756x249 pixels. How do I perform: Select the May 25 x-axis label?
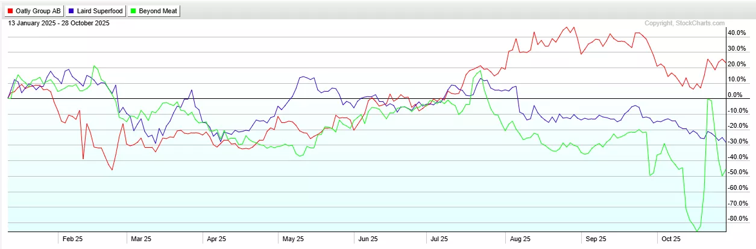point(292,239)
